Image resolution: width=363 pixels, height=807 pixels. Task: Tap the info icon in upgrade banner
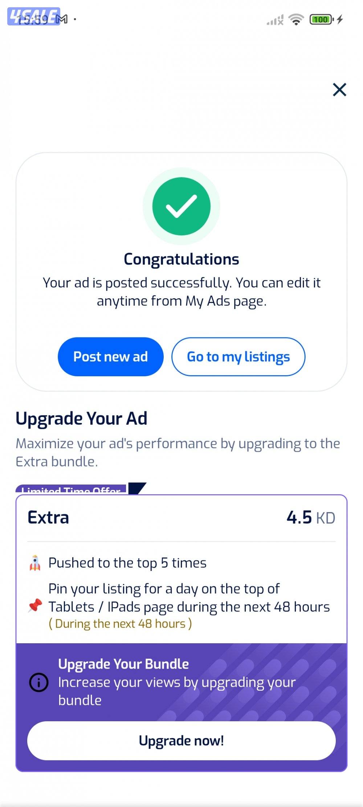coord(38,682)
